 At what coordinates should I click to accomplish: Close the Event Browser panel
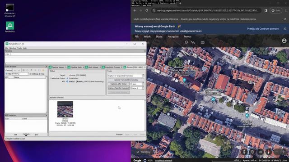46,67
